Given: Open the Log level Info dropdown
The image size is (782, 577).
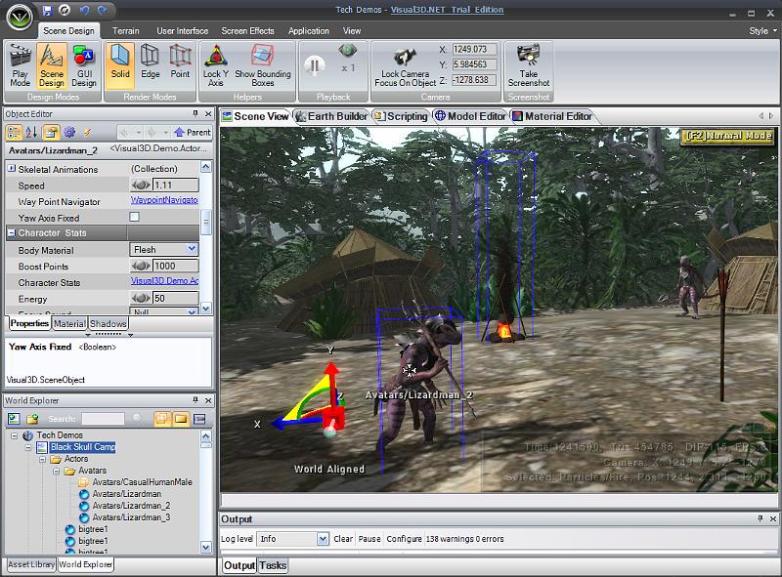Looking at the screenshot, I should point(323,539).
